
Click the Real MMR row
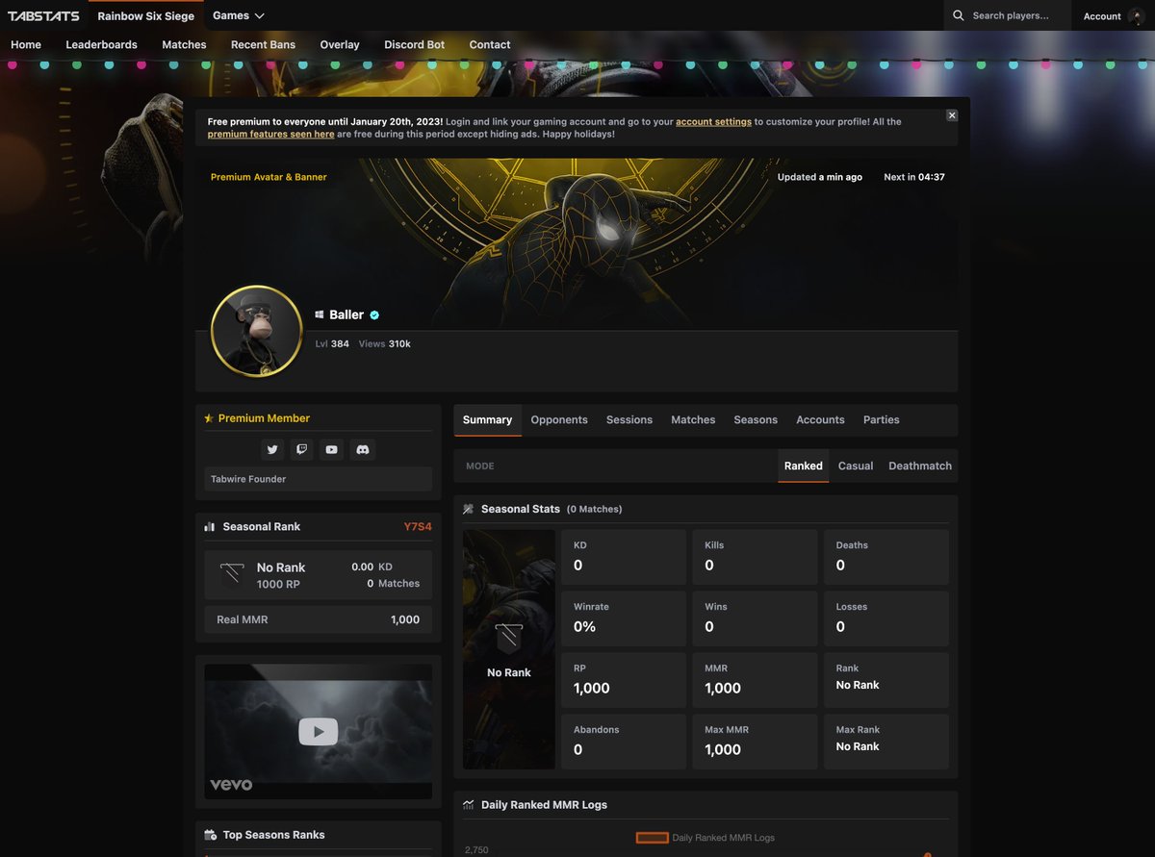point(319,619)
